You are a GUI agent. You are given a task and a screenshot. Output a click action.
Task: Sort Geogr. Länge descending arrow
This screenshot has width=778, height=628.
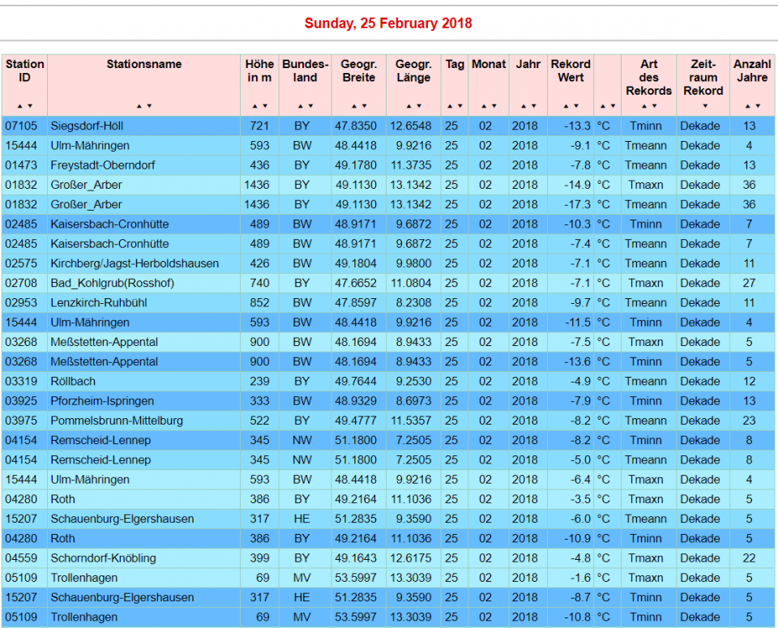[418, 106]
